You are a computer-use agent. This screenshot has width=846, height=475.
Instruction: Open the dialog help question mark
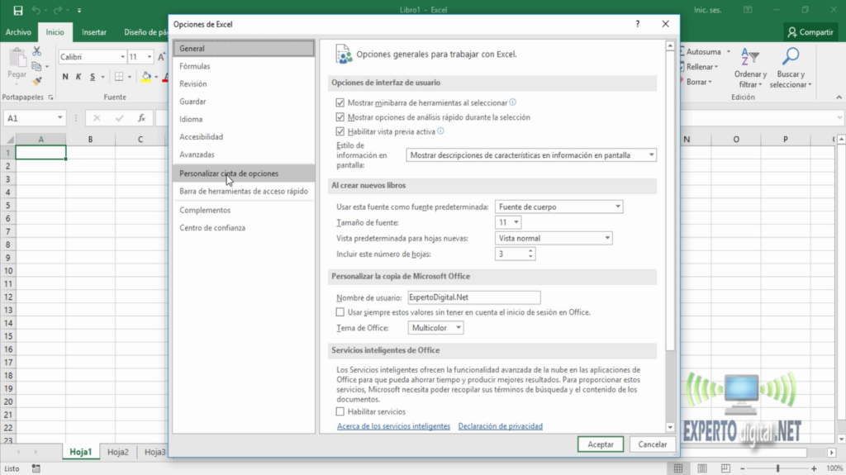[637, 24]
